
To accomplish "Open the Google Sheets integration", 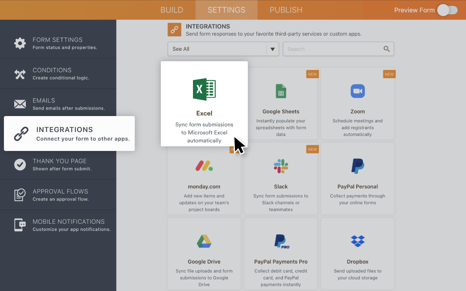I will (281, 91).
